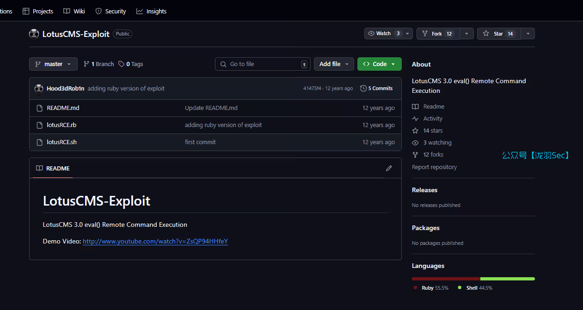Click Hood3dRob1n's avatar in commit row
Viewport: 583px width, 310px height.
(x=39, y=88)
